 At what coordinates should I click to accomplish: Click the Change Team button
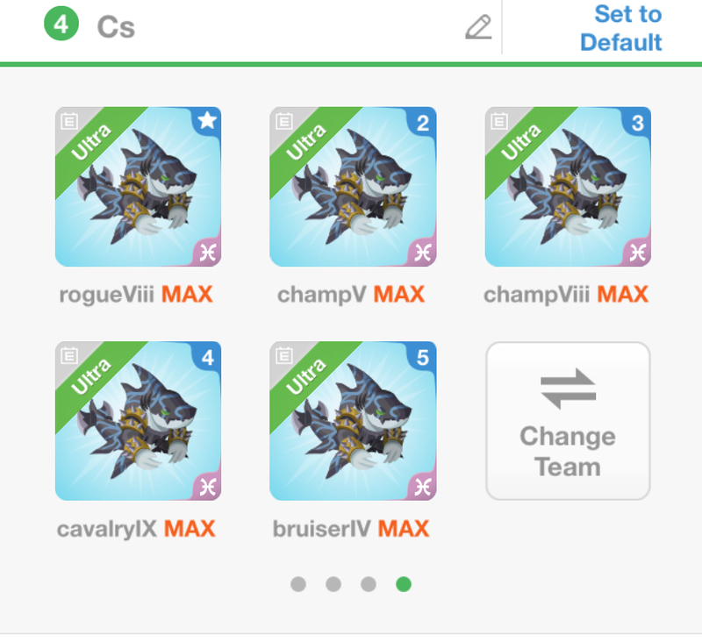click(x=568, y=421)
